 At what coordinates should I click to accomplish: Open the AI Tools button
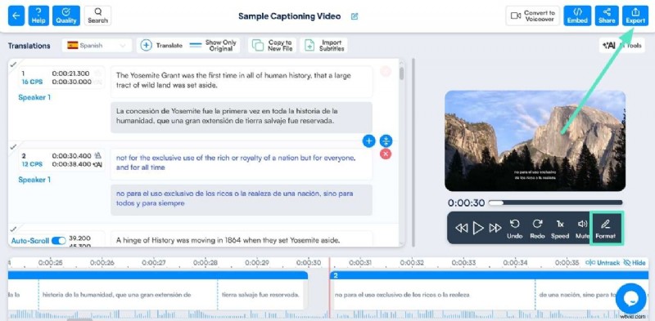pos(621,46)
